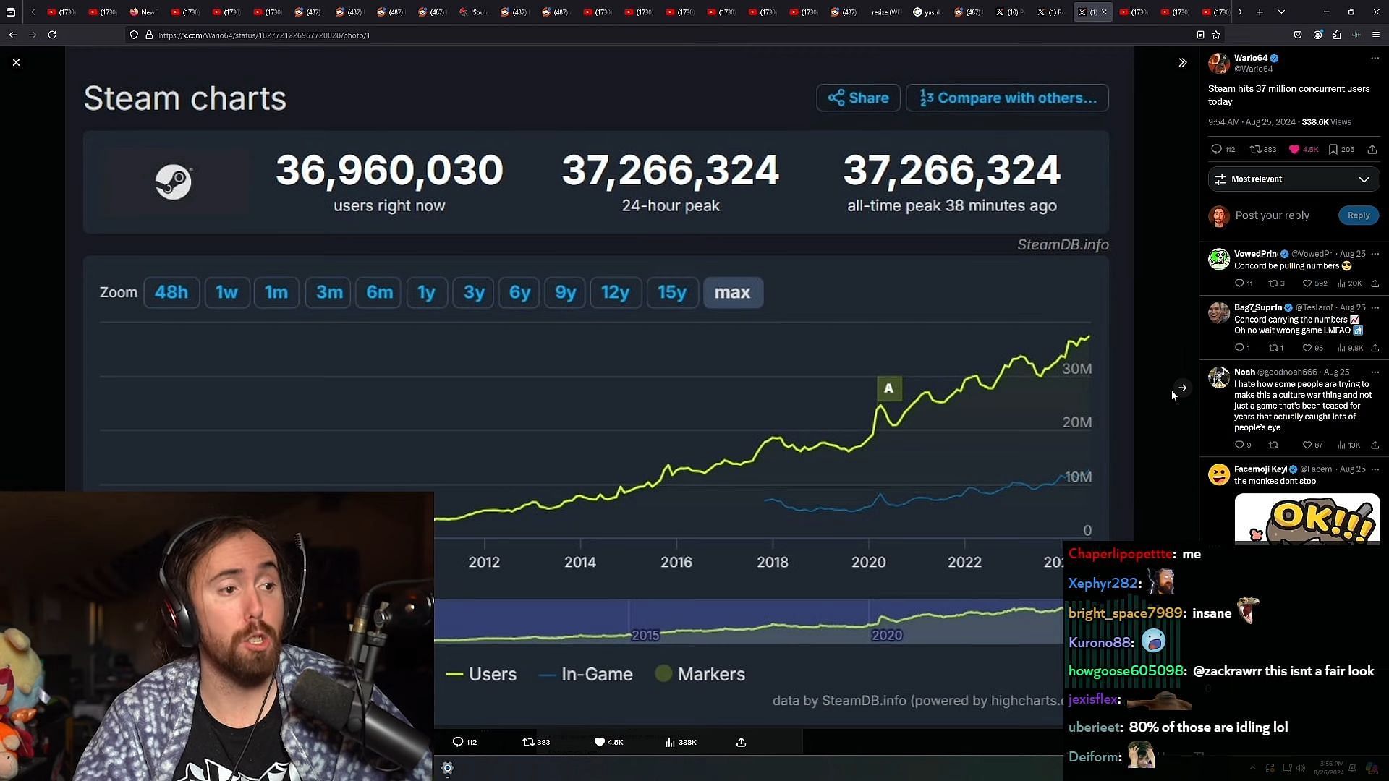Toggle the Users series in legend
Image resolution: width=1389 pixels, height=781 pixels.
(482, 675)
